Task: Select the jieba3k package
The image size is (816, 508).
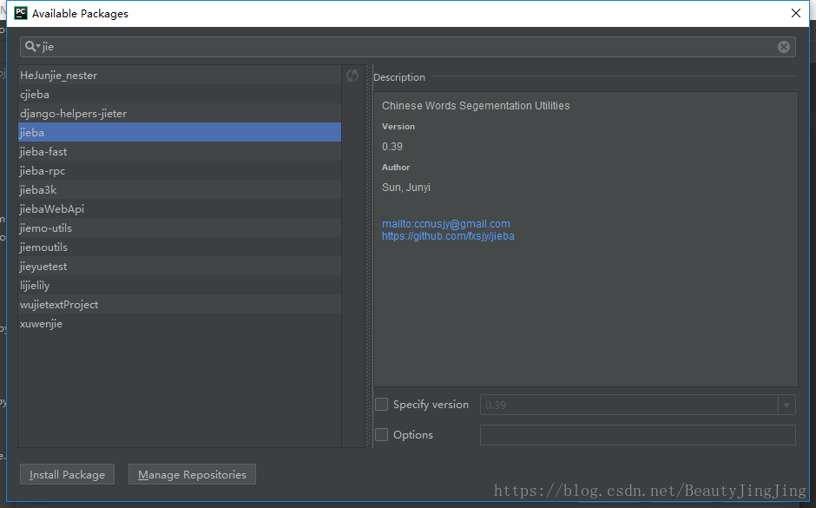Action: coord(180,189)
